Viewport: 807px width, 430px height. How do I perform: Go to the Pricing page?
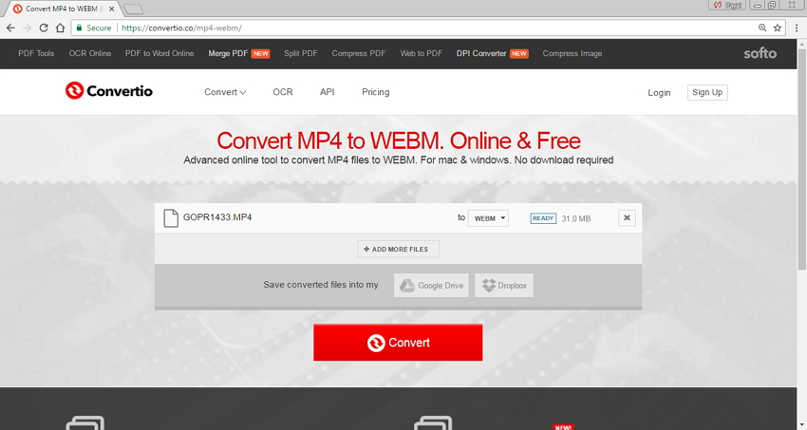click(376, 92)
